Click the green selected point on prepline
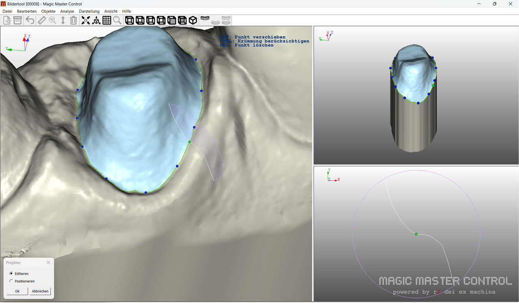The image size is (519, 303). point(189,142)
